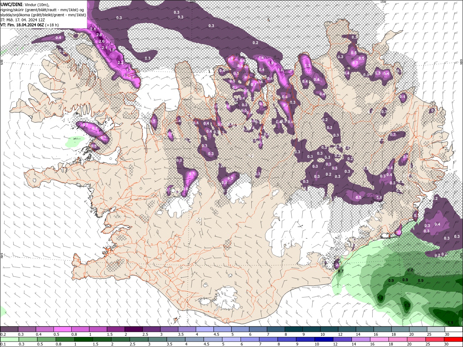Click the lower legend pink swatch starting at 18
The height and width of the screenshot is (347, 463).
point(398,339)
